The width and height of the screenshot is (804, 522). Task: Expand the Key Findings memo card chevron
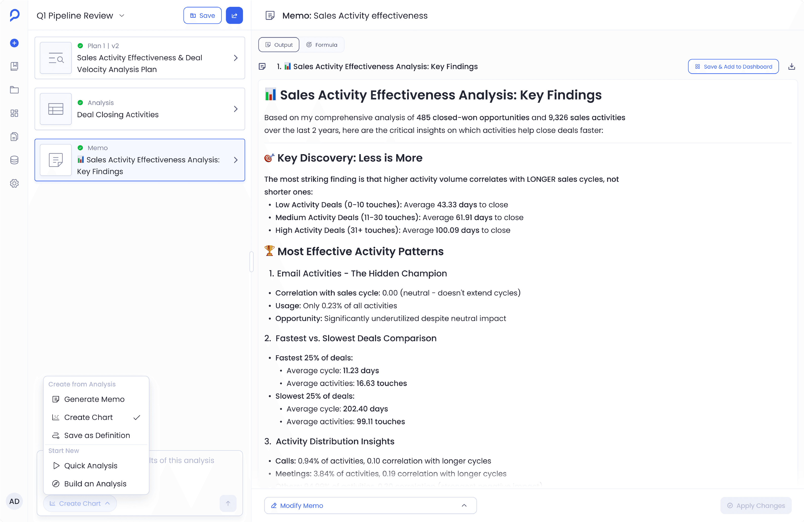(x=236, y=160)
